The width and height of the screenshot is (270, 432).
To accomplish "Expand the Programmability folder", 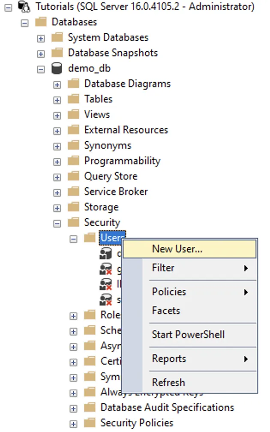I will coord(57,162).
